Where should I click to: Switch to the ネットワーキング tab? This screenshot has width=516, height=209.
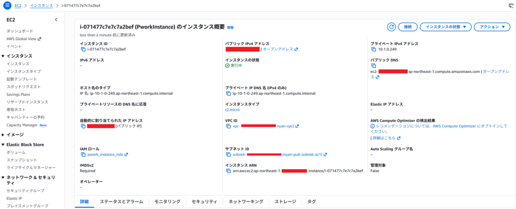245,201
